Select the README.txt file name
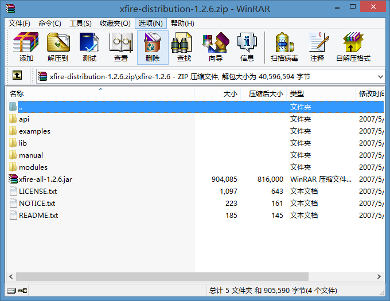The width and height of the screenshot is (390, 301). [38, 215]
